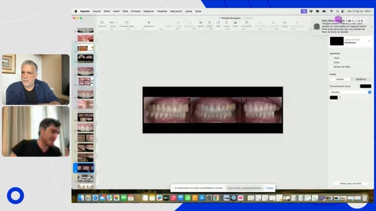
Task: Toggle the Corpo checkbox
Action: 332,62
